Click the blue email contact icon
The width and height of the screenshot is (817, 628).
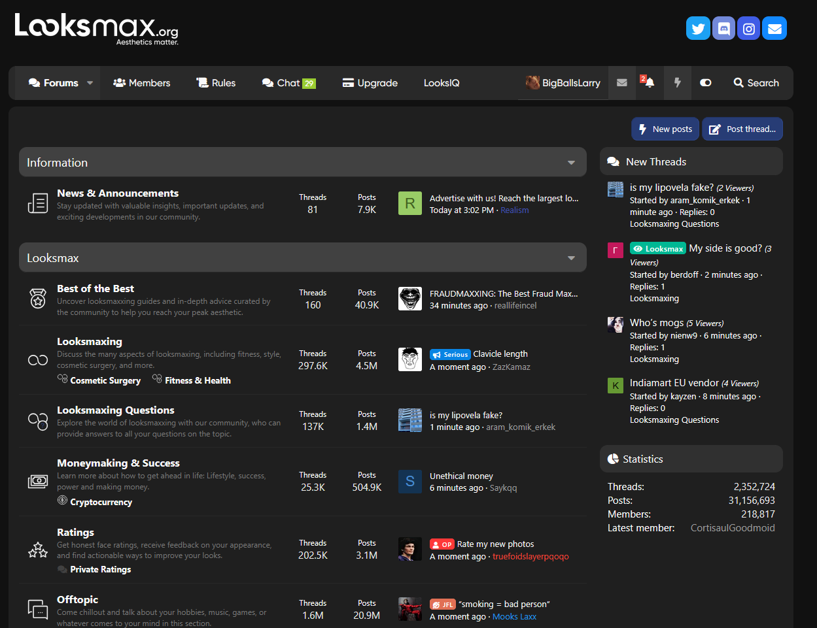tap(774, 28)
